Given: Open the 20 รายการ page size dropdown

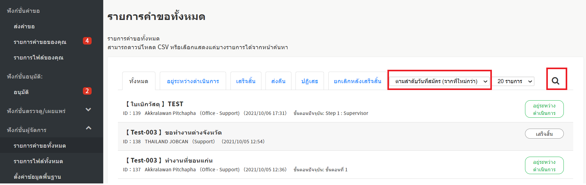Looking at the screenshot, I should [x=514, y=81].
